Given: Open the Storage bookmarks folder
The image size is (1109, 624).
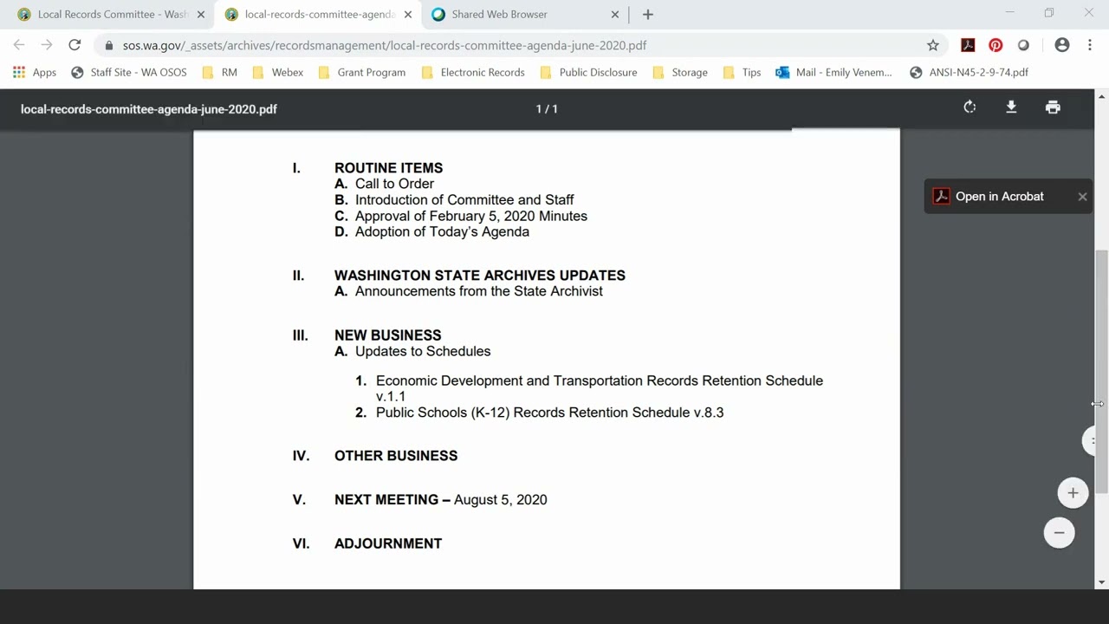Looking at the screenshot, I should (x=680, y=73).
